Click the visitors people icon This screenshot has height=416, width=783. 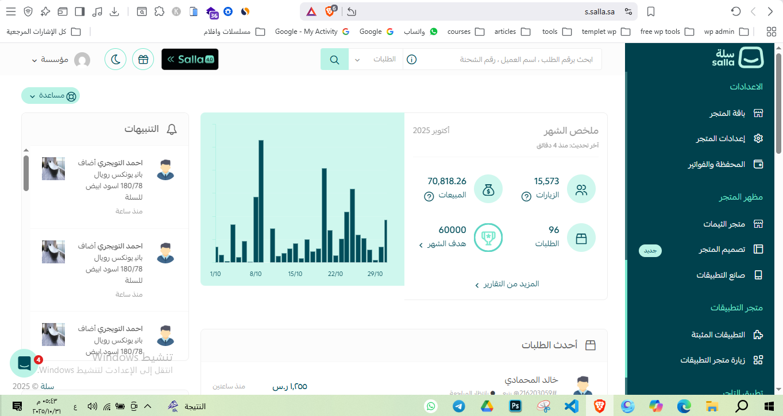point(581,189)
